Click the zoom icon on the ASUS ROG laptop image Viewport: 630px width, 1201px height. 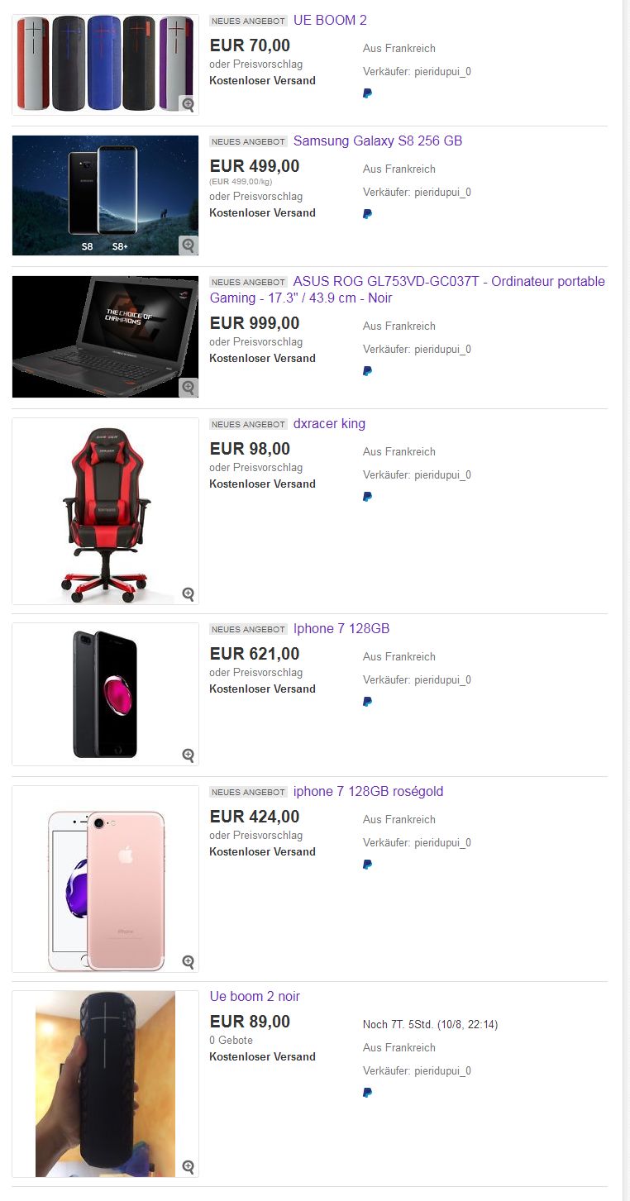189,387
